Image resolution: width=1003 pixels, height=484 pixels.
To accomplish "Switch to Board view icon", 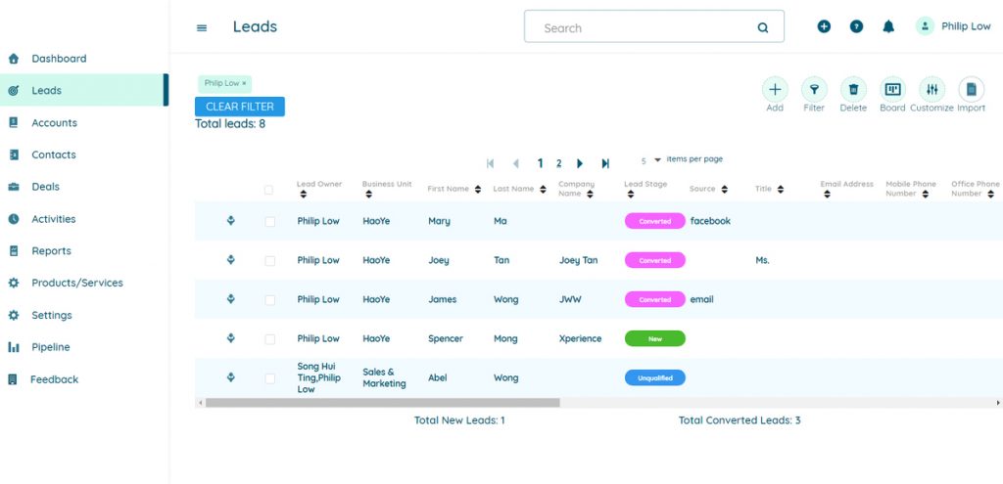I will point(892,89).
